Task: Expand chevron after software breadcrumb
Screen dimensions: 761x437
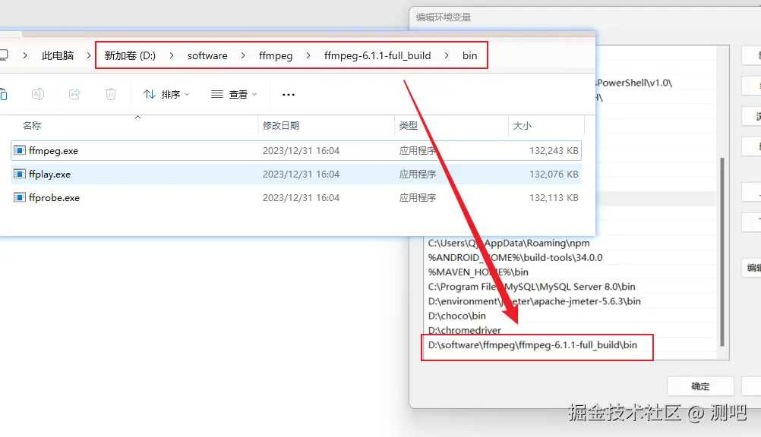Action: 243,55
